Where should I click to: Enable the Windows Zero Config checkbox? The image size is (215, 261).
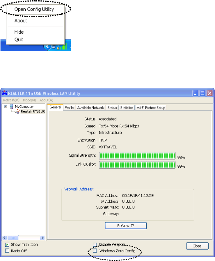pyautogui.click(x=95, y=251)
